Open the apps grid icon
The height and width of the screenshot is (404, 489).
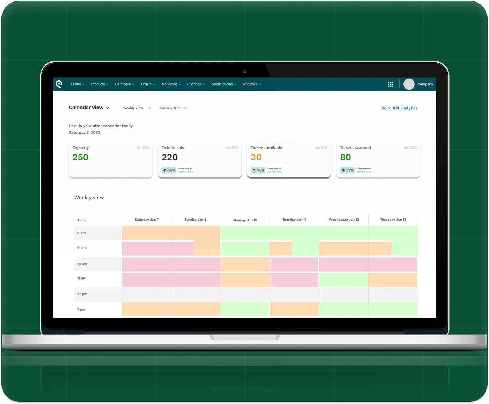(390, 84)
